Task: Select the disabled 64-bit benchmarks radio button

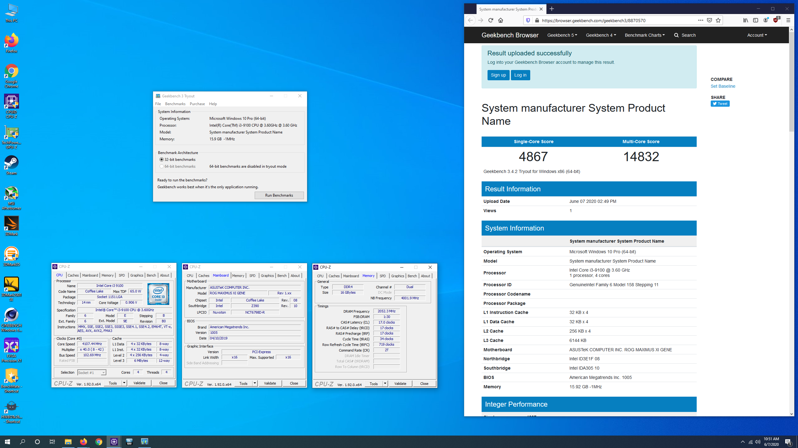Action: tap(161, 166)
